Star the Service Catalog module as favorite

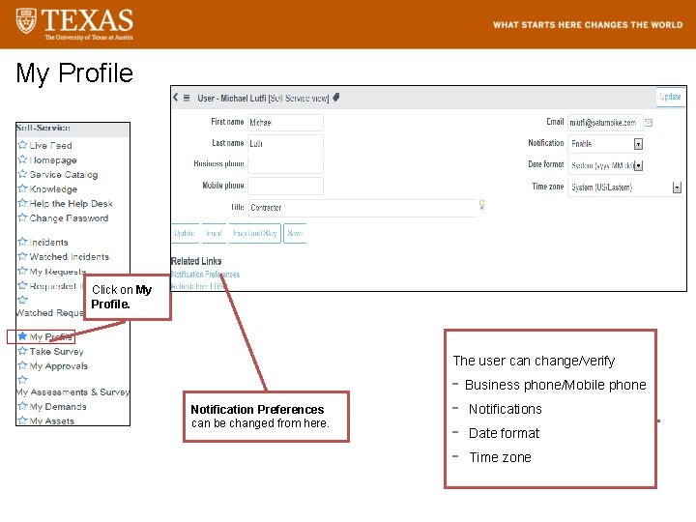[x=22, y=174]
